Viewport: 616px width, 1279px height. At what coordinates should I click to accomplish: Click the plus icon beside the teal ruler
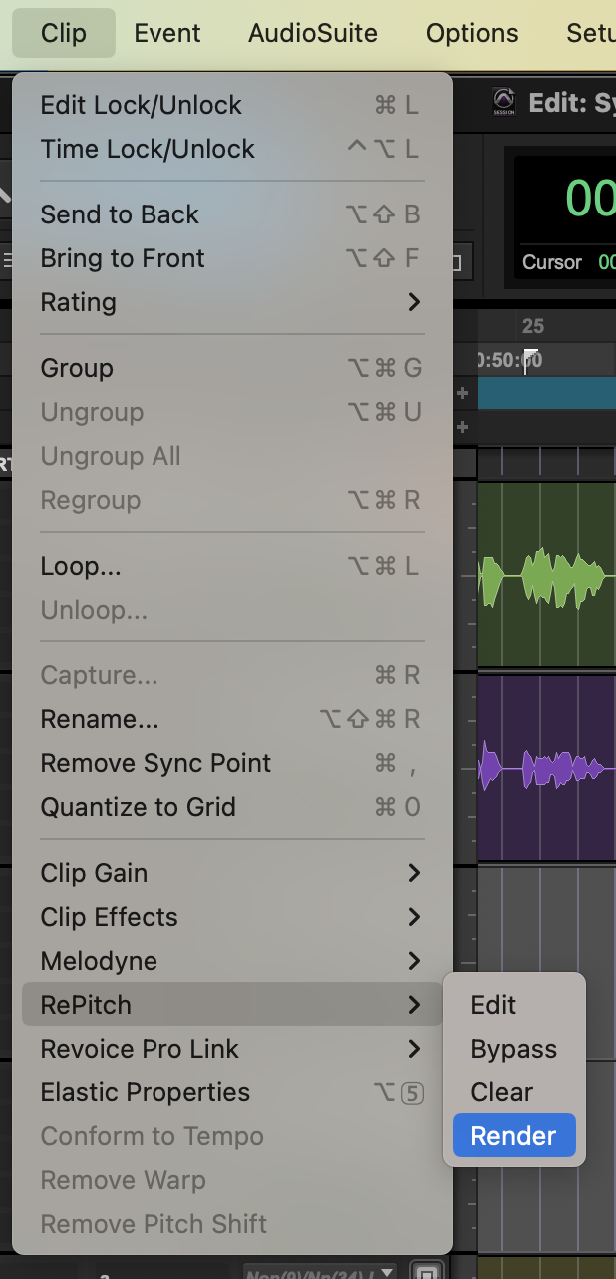pyautogui.click(x=462, y=393)
